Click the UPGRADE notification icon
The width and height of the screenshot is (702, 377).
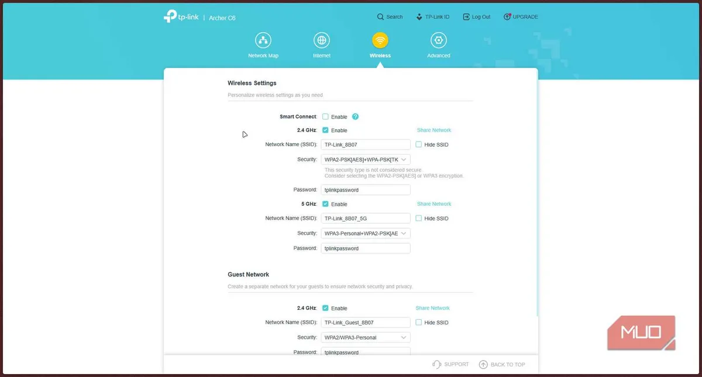coord(507,17)
